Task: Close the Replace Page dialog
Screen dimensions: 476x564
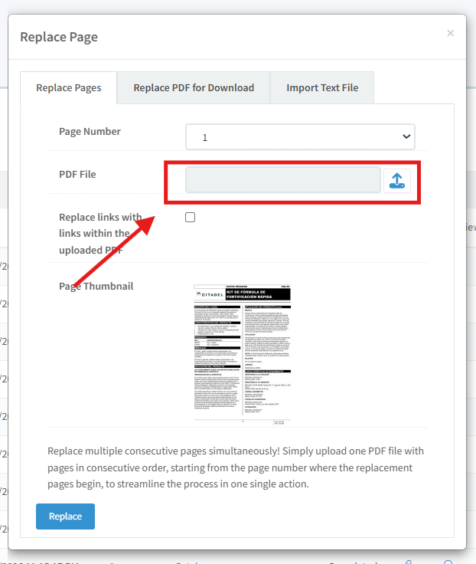Action: 450,33
